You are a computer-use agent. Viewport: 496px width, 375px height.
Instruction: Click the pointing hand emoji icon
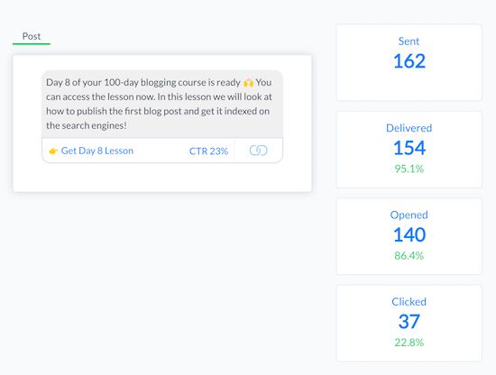coord(53,151)
